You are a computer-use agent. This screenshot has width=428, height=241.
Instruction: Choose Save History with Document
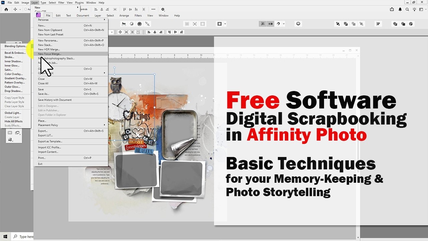click(71, 100)
